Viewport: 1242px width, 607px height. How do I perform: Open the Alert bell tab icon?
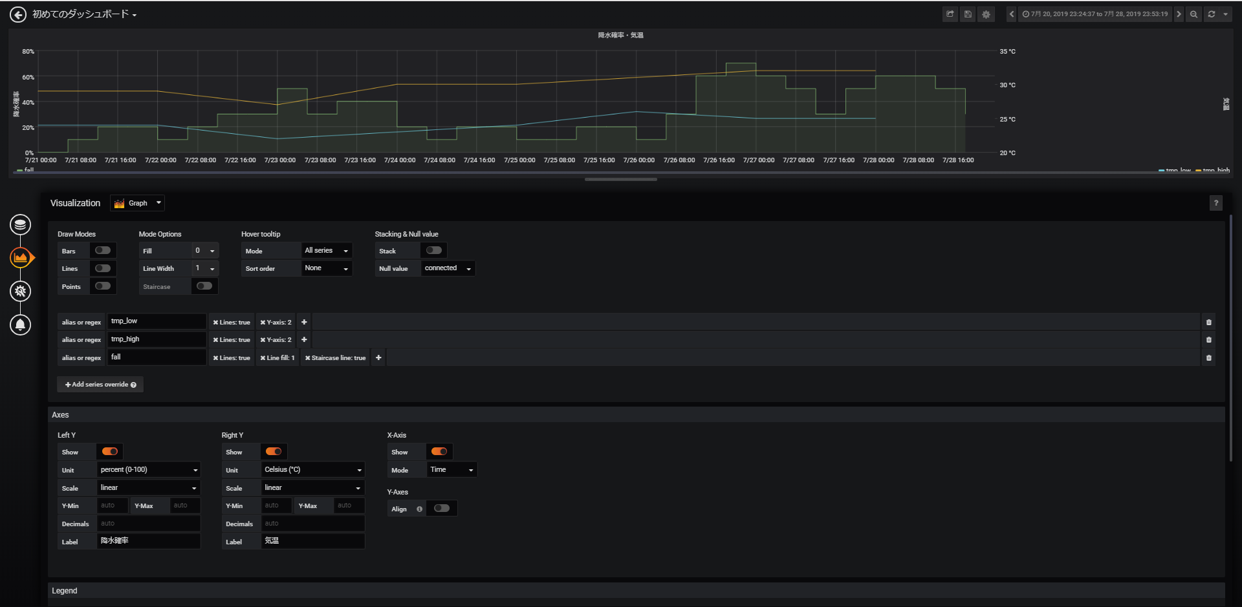tap(21, 325)
